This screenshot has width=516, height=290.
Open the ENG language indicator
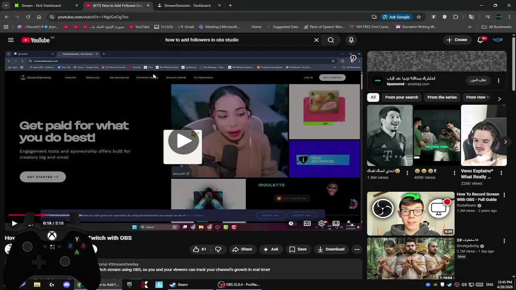[x=490, y=284]
